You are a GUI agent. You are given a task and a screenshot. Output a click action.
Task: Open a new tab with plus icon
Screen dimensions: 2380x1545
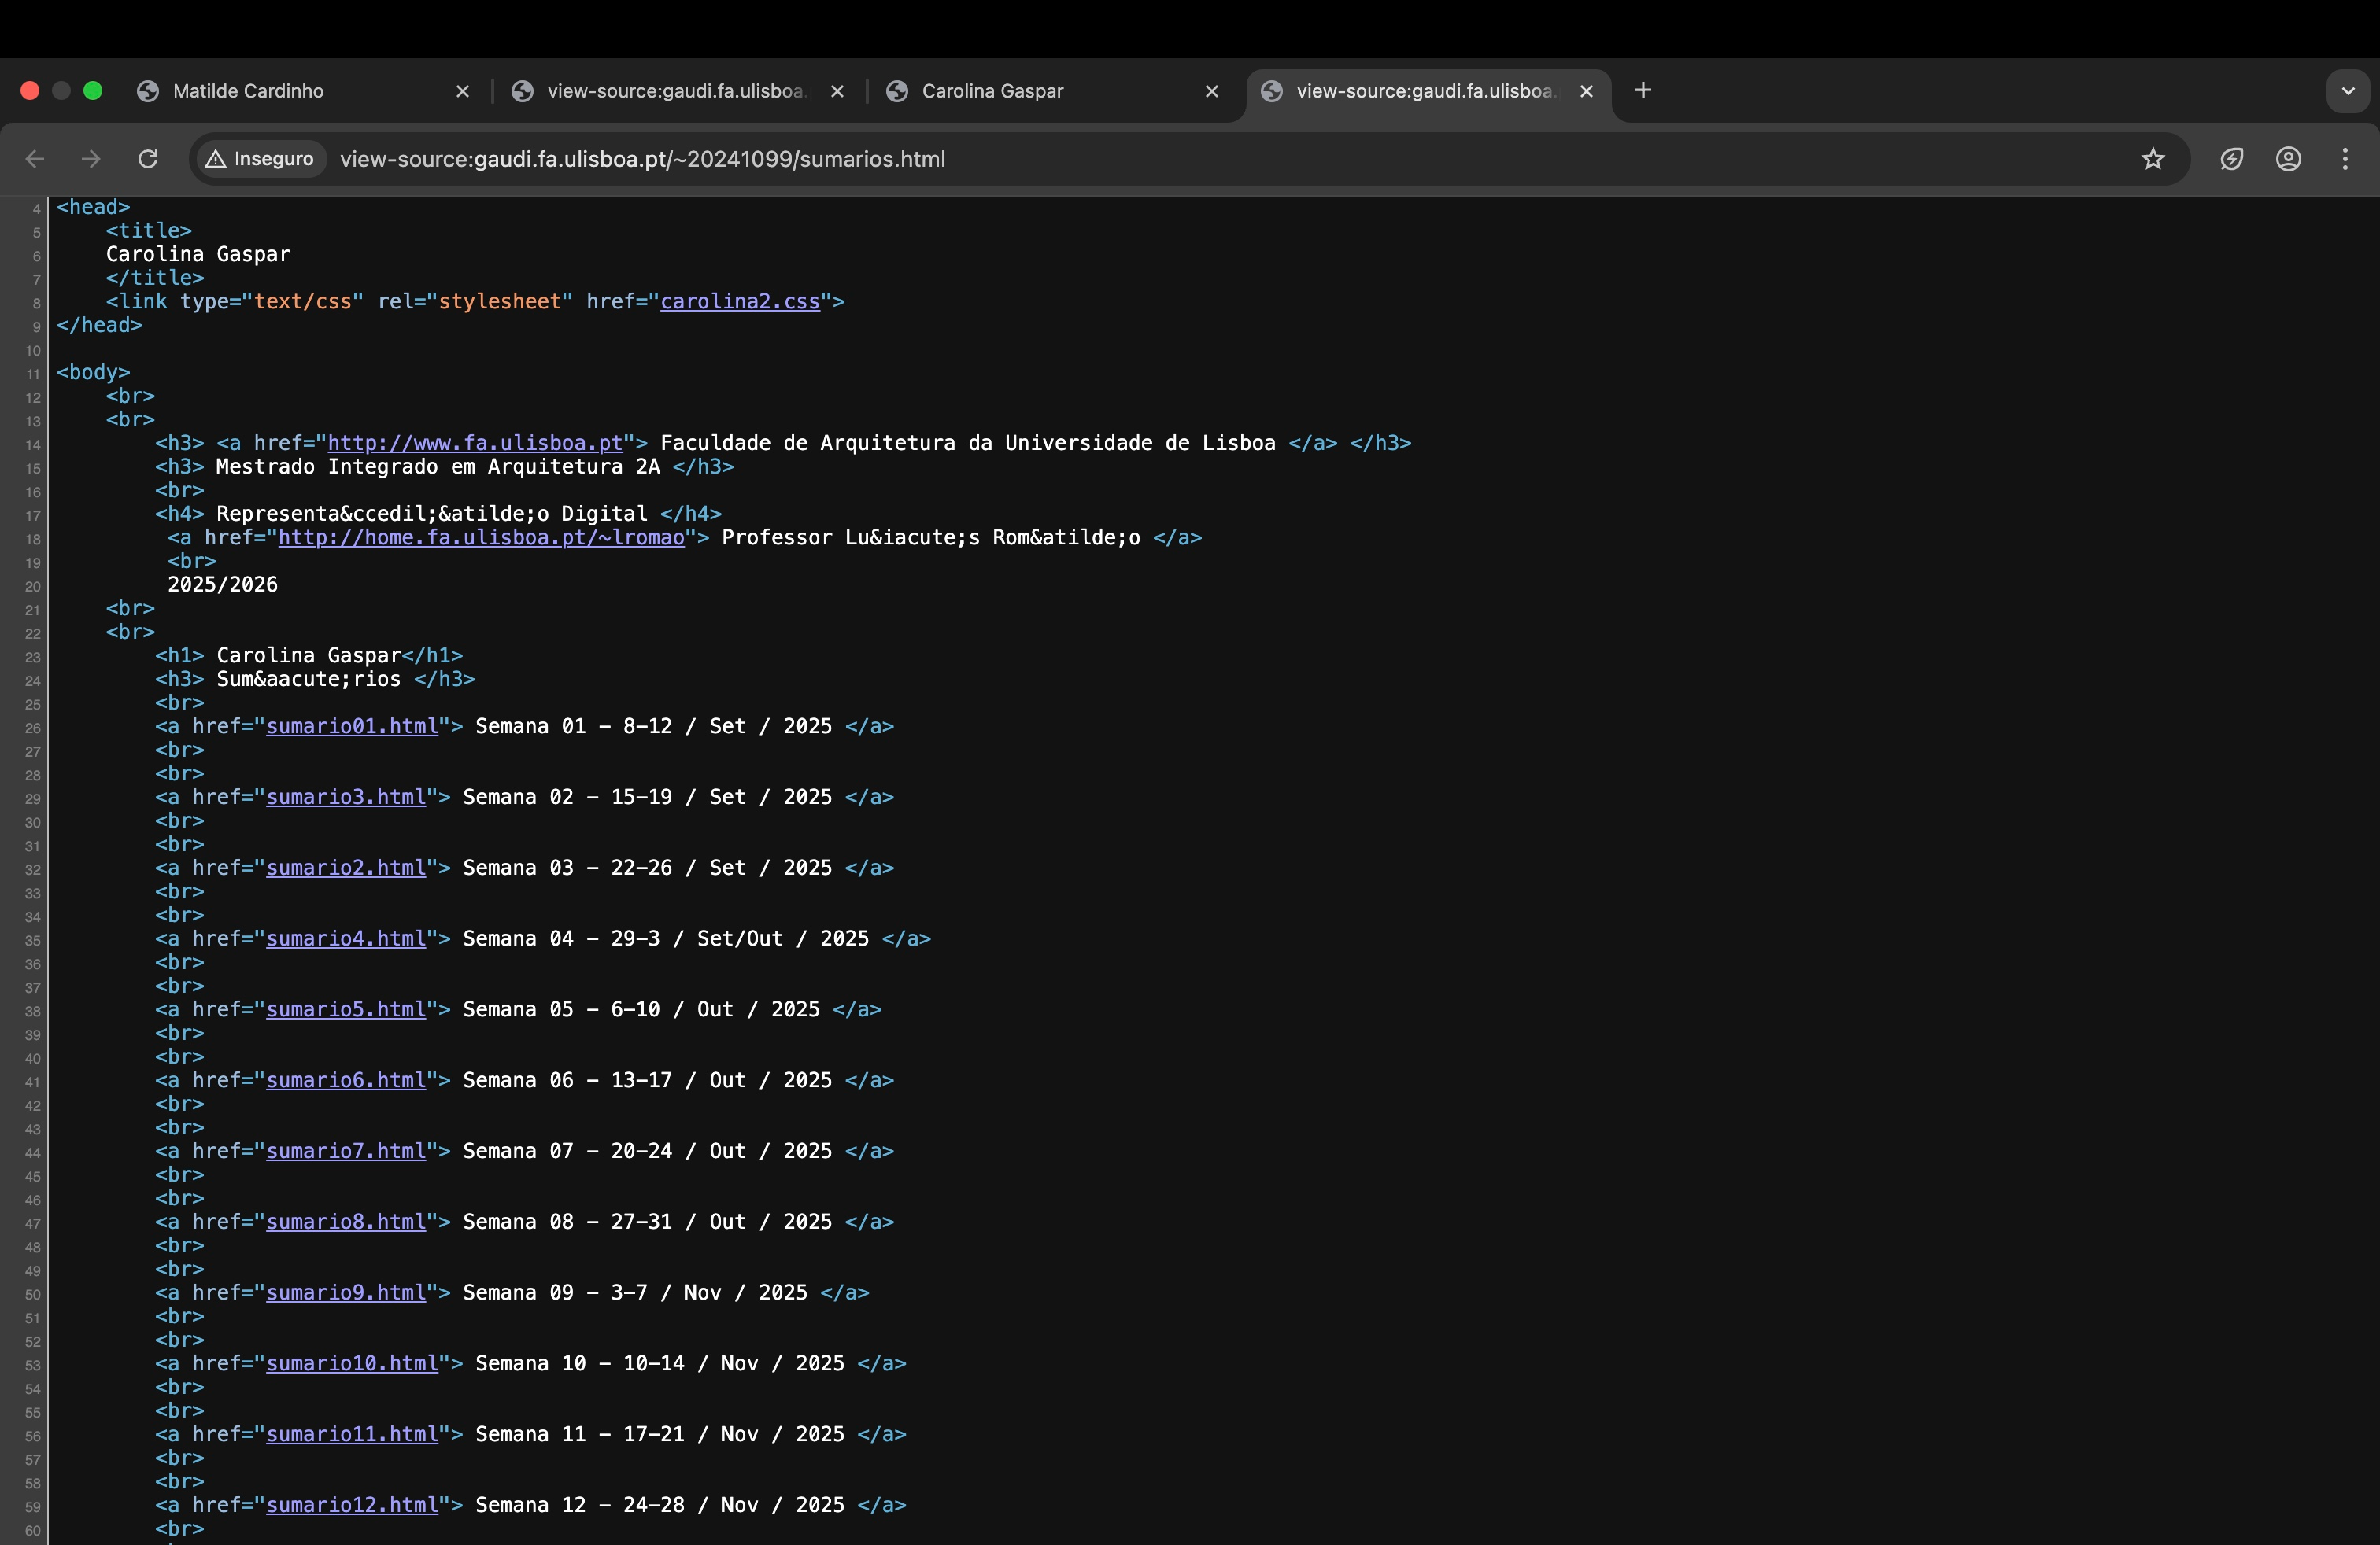(x=1643, y=91)
